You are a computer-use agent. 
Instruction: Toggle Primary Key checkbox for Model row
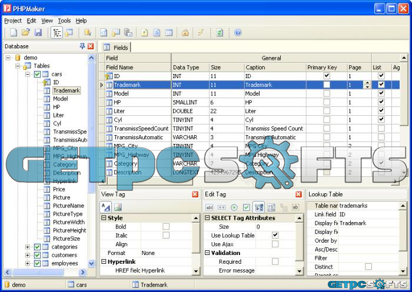327,93
